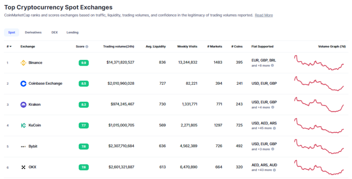
Task: Click the Kraken logo icon
Action: [23, 105]
